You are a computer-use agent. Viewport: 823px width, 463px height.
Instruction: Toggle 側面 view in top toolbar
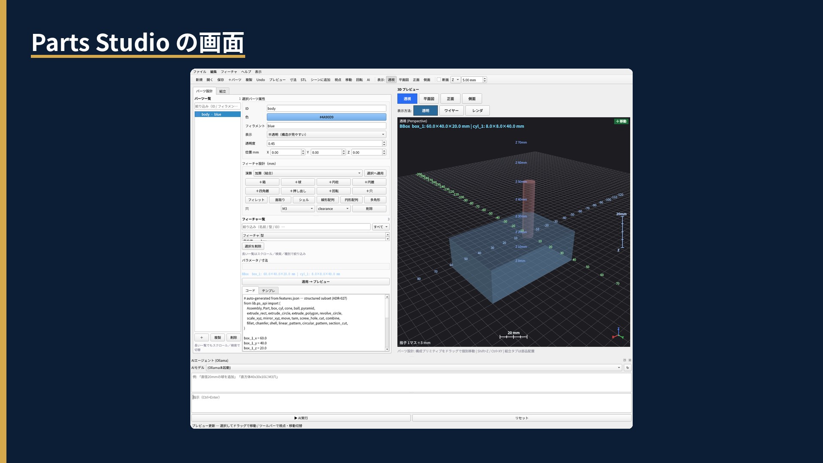[x=427, y=80]
